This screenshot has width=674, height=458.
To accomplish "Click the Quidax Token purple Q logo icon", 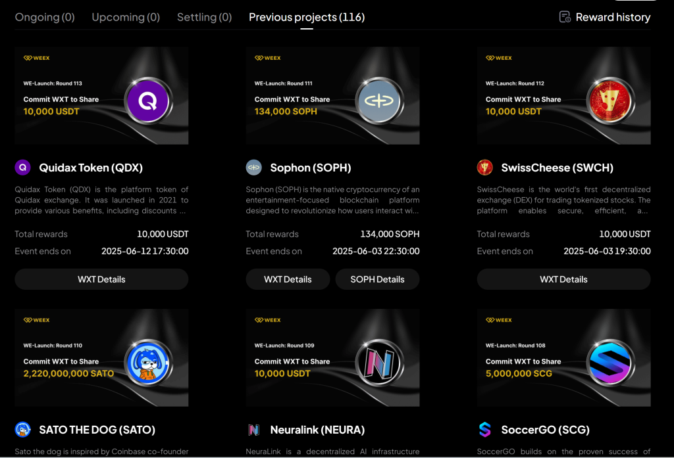I will [x=23, y=168].
